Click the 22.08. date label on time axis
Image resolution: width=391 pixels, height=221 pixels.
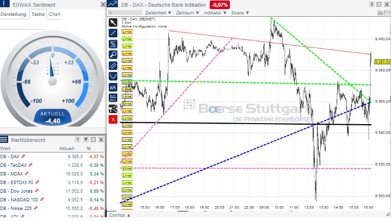(x=249, y=207)
